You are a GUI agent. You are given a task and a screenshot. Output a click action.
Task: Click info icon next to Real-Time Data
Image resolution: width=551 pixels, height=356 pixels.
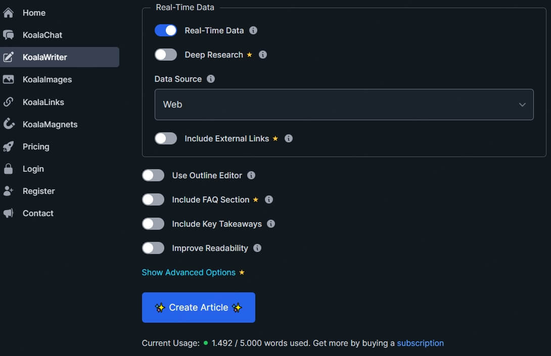click(x=253, y=30)
